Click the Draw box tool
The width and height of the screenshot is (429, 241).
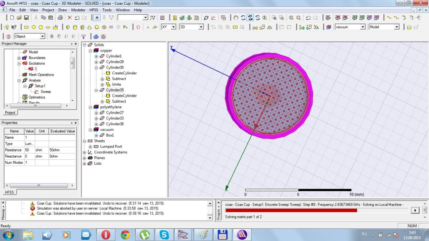(68, 27)
